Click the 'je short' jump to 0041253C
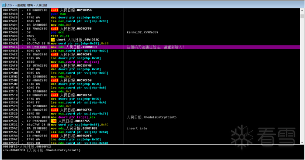This screenshot has width=305, height=160. point(75,40)
